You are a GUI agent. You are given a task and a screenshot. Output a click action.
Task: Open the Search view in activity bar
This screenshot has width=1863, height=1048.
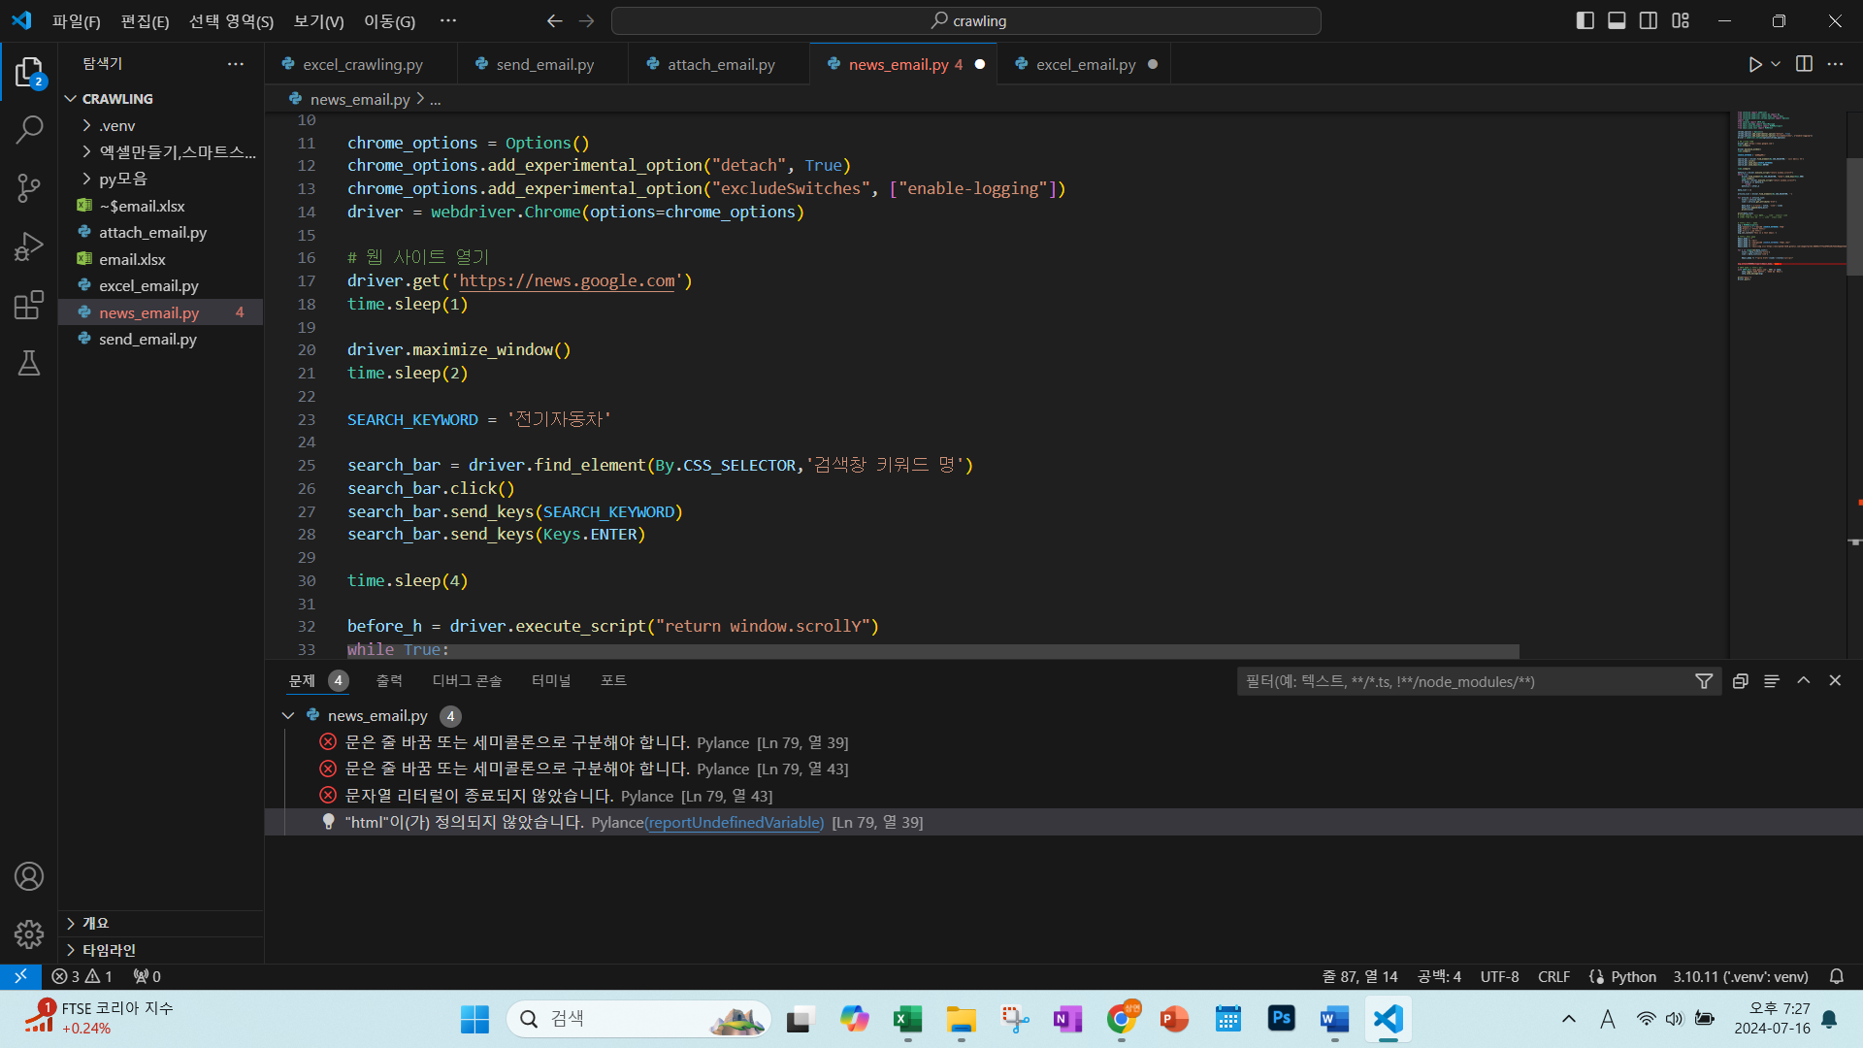29,129
